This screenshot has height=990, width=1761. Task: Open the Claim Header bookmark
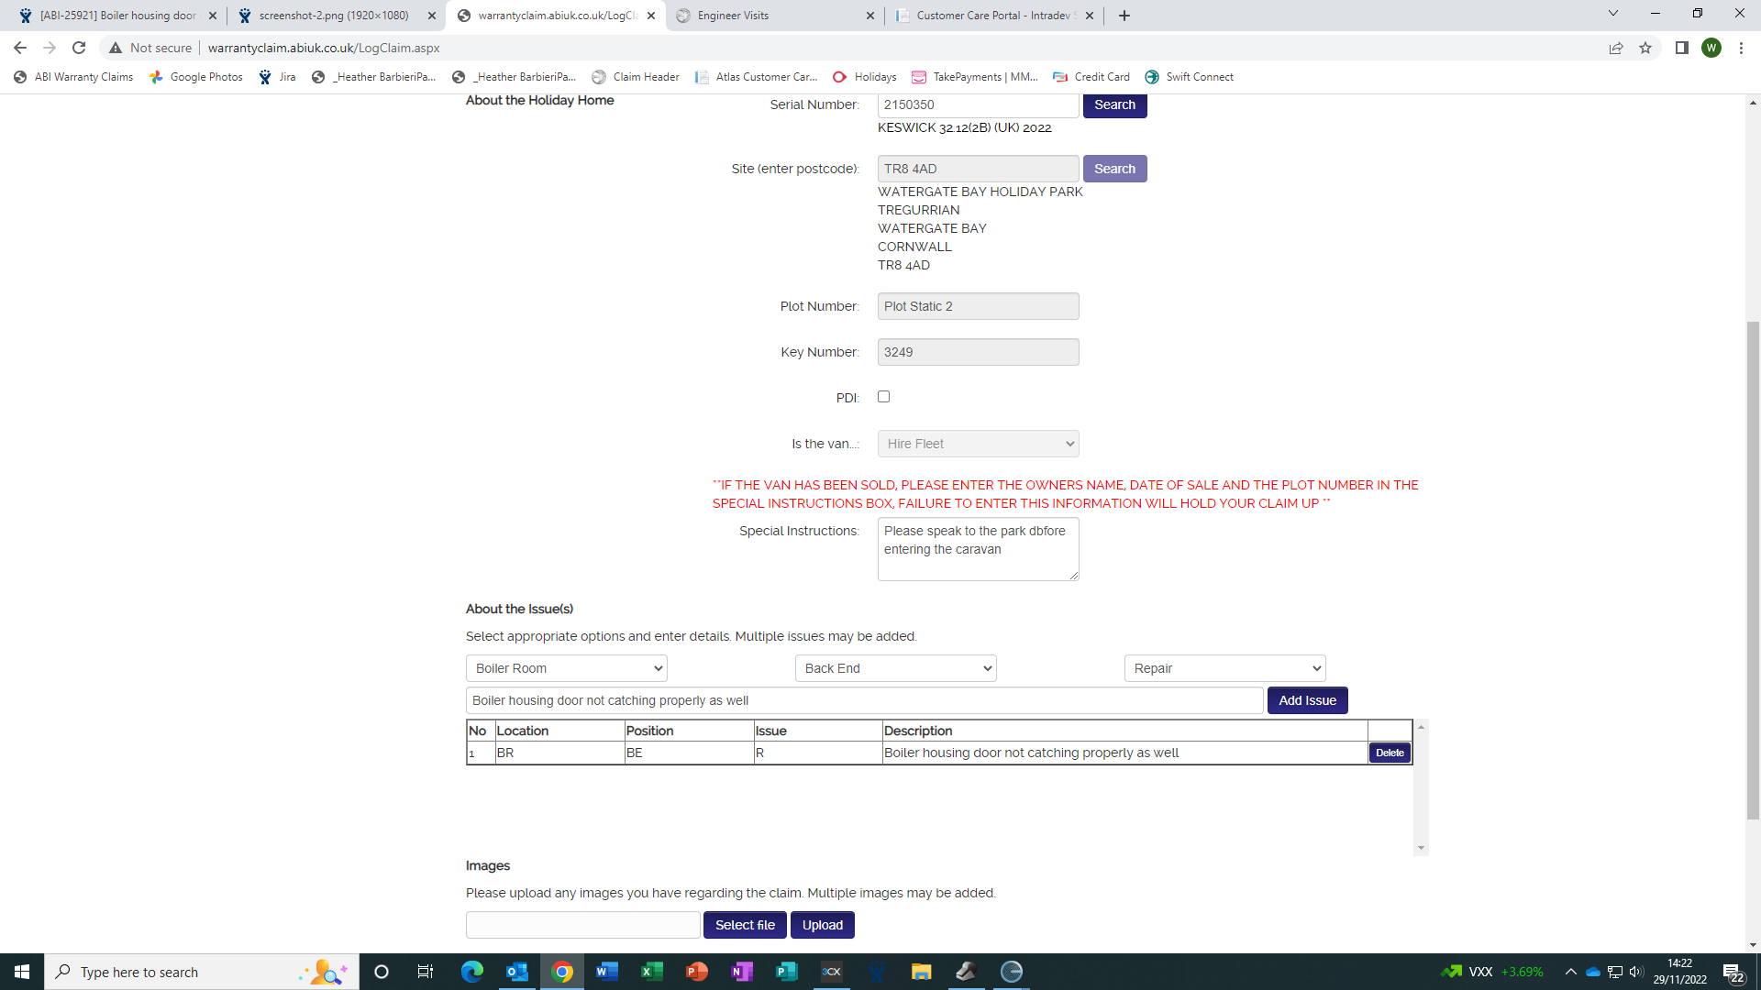[636, 77]
